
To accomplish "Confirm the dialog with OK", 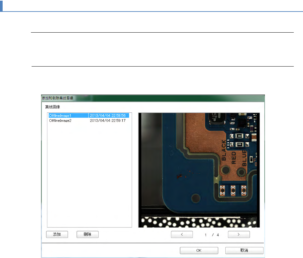I will point(199,250).
